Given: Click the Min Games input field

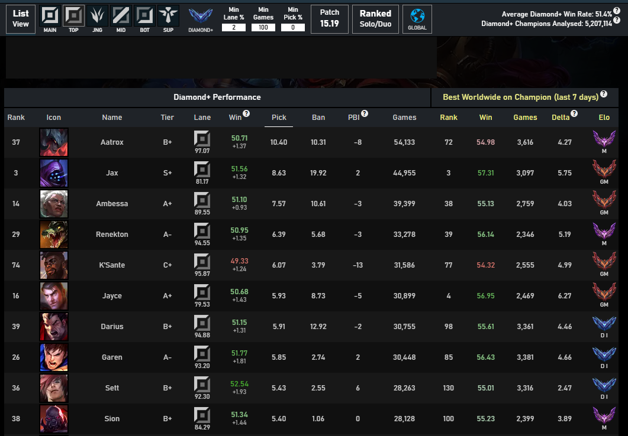Looking at the screenshot, I should click(263, 27).
